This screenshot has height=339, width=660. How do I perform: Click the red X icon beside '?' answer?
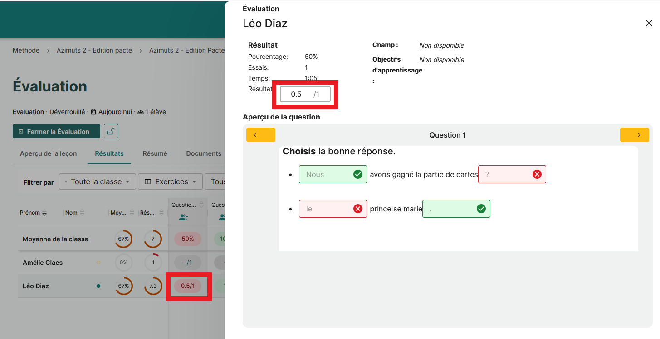(537, 174)
